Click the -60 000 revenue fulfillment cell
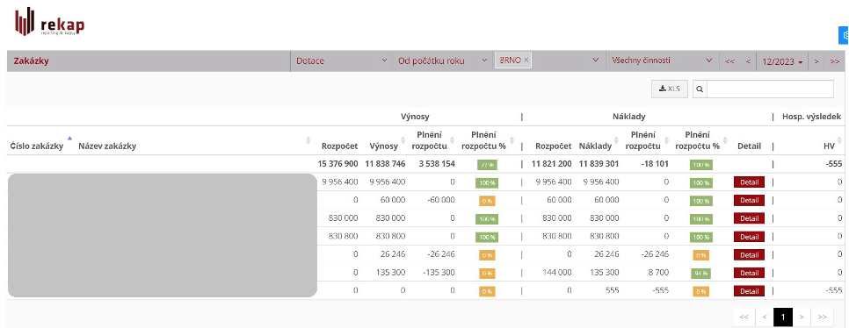 [440, 200]
